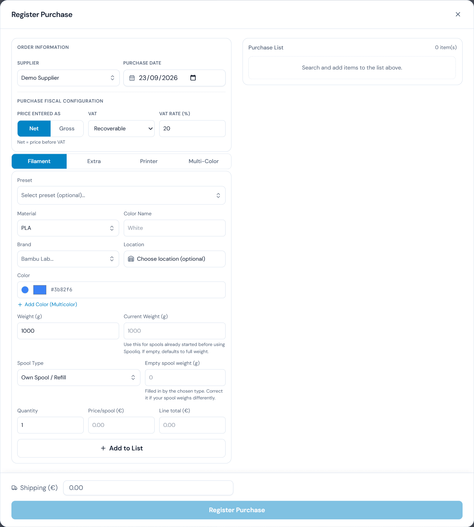Switch to the Extra tab
The height and width of the screenshot is (527, 474).
[94, 161]
